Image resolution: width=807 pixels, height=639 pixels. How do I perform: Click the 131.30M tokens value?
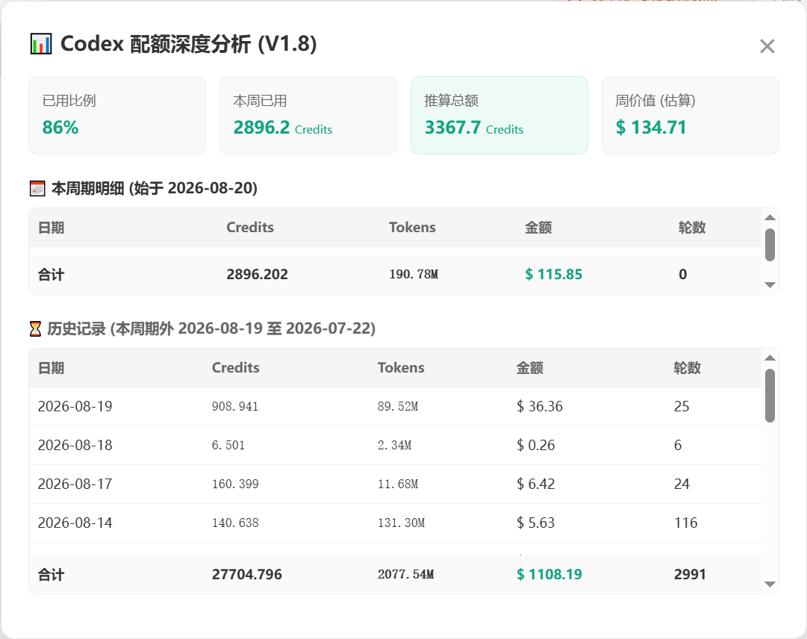tap(402, 523)
